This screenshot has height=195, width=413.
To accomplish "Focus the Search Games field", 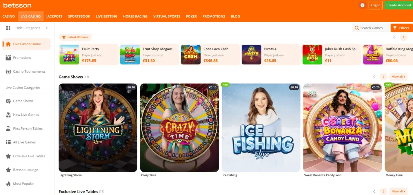I will pyautogui.click(x=371, y=28).
